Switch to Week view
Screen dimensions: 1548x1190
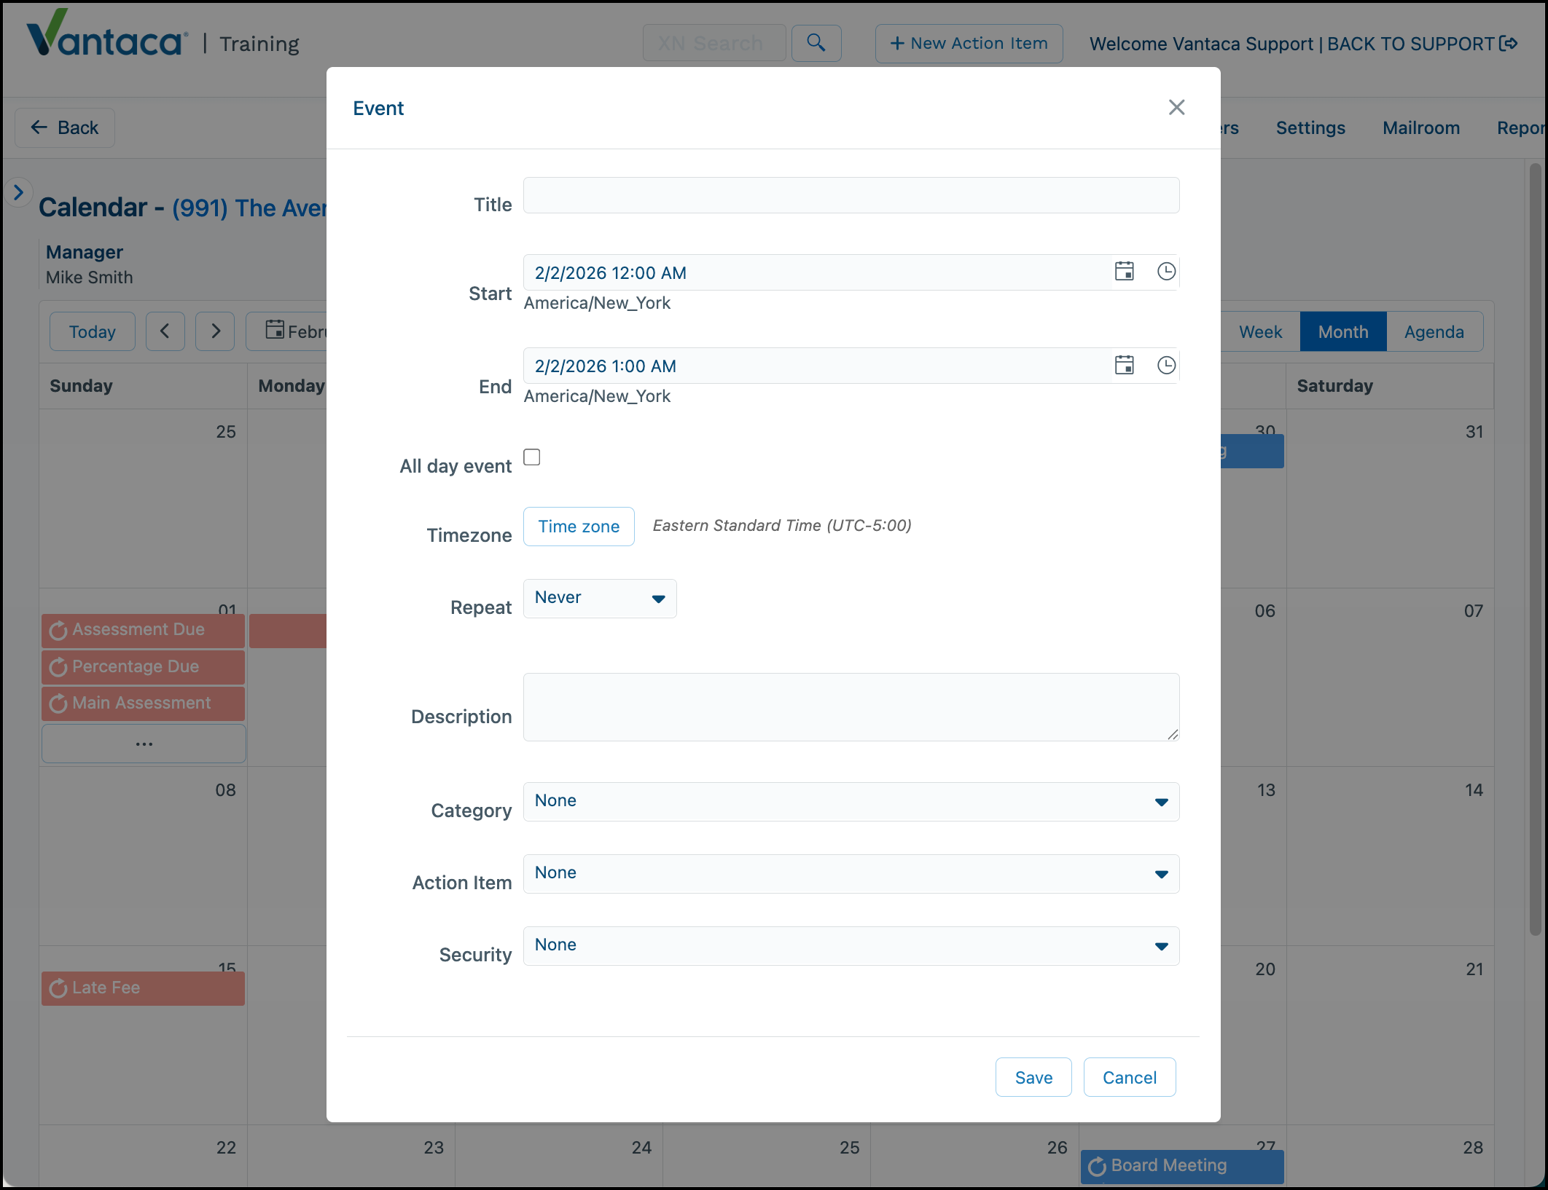pyautogui.click(x=1260, y=331)
